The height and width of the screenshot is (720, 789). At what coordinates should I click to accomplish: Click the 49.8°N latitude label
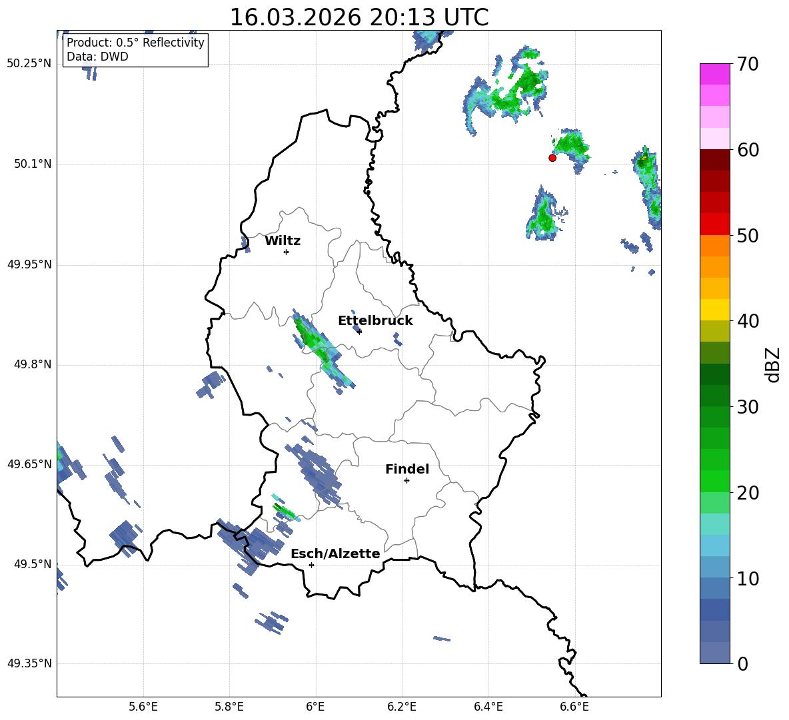click(x=33, y=364)
